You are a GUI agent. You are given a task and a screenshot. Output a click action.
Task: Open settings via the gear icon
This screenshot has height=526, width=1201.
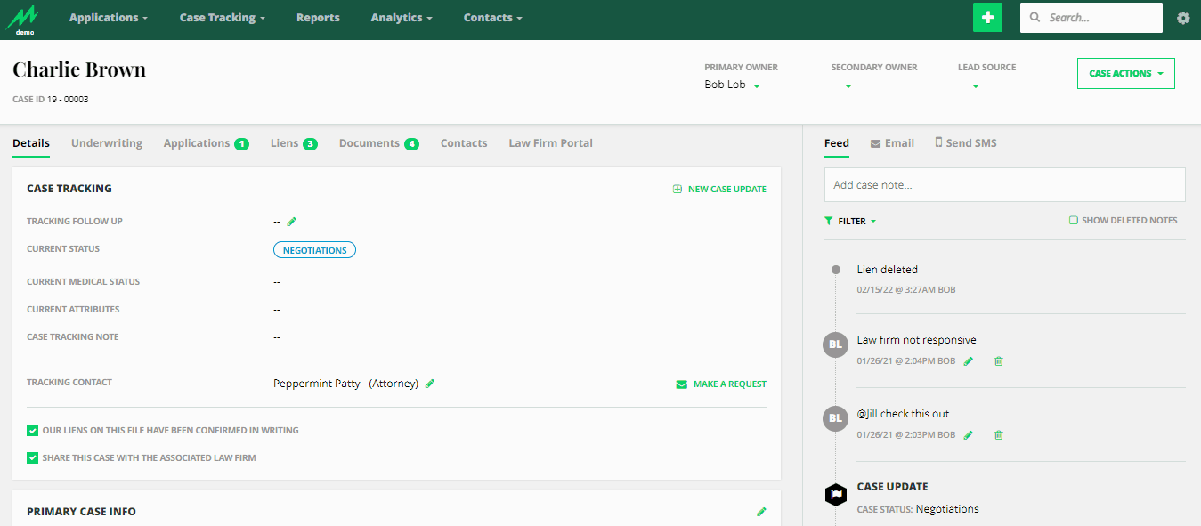(1183, 18)
